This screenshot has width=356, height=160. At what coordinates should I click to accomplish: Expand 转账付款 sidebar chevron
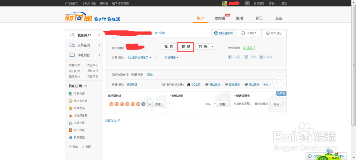tap(99, 55)
